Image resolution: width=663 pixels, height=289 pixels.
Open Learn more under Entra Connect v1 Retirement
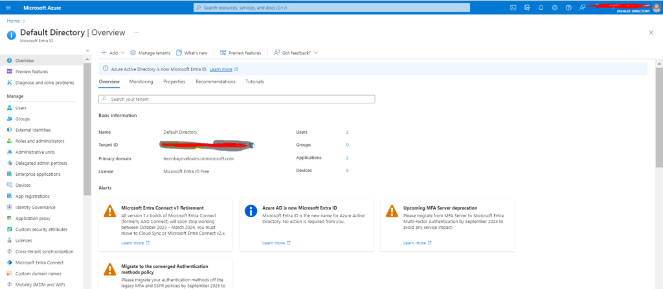[x=132, y=243]
